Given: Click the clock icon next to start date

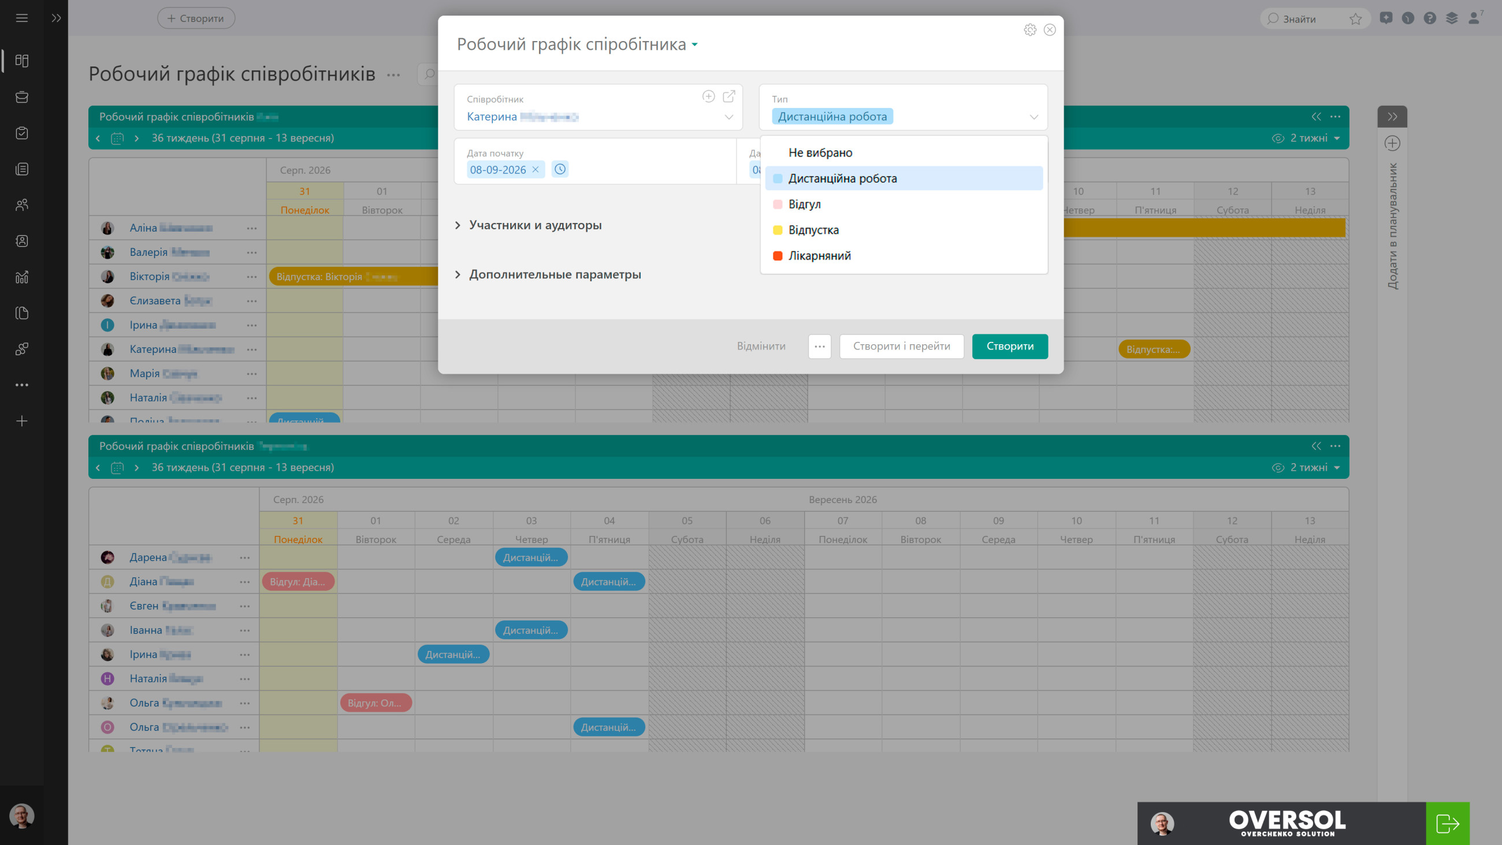Looking at the screenshot, I should (560, 169).
